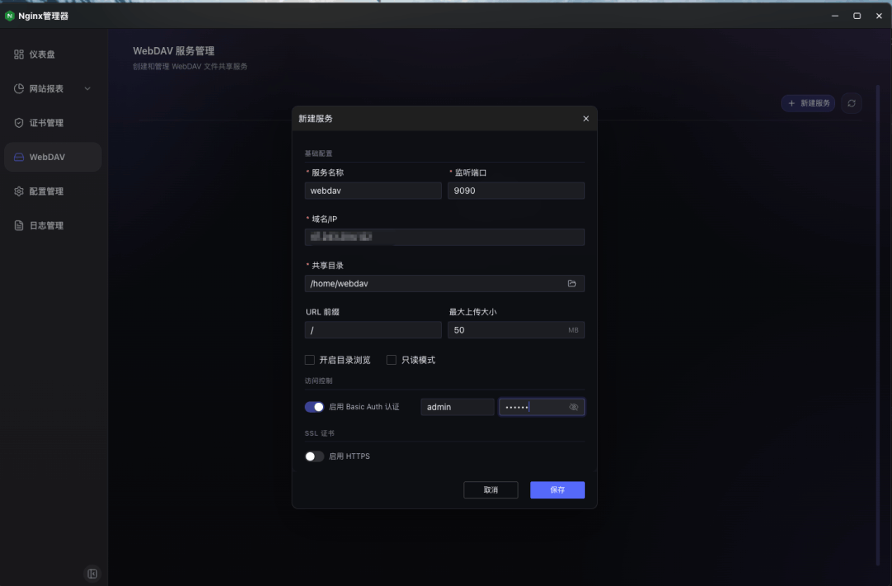Click the blue Save button

(x=557, y=490)
